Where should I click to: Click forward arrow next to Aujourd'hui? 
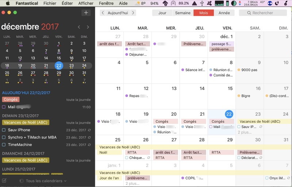coord(133,13)
